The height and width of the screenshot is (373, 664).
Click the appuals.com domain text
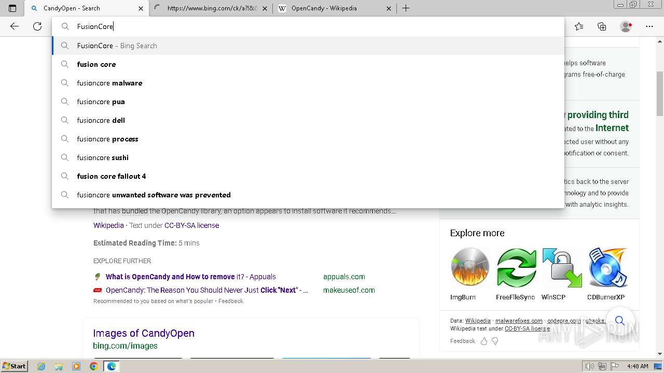344,277
